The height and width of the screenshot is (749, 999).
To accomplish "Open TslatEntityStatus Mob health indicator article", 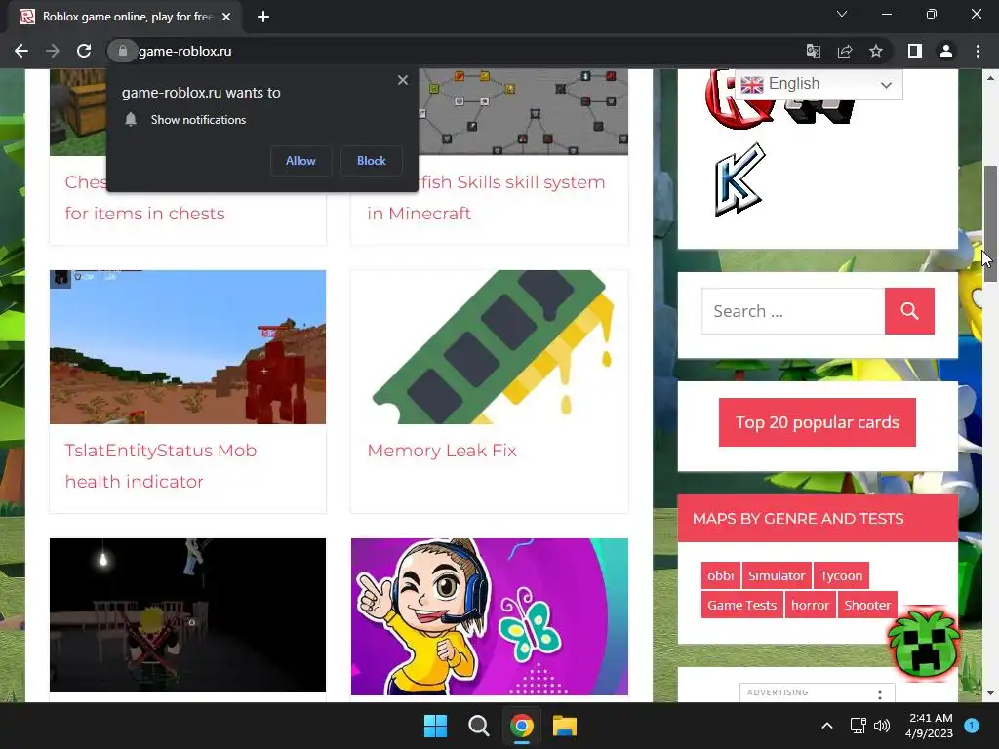I will click(x=161, y=465).
